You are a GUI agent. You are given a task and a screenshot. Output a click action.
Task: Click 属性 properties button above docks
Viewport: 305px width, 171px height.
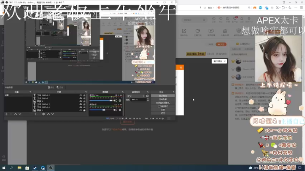pos(51,87)
